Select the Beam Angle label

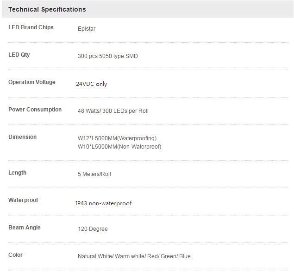pos(25,228)
